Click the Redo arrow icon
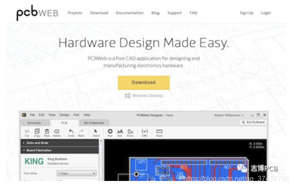 click(x=81, y=133)
